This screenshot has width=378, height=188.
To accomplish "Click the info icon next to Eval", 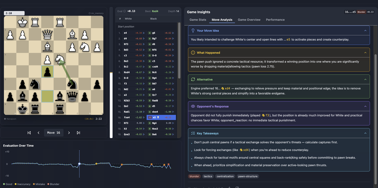I will (125, 11).
